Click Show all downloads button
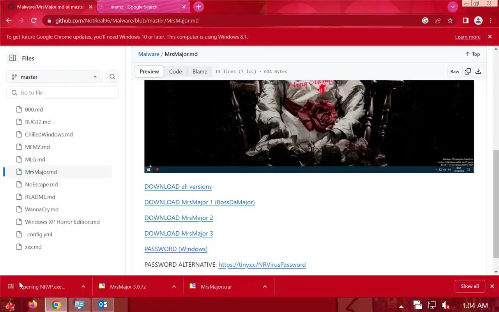499x312 pixels. tap(470, 286)
